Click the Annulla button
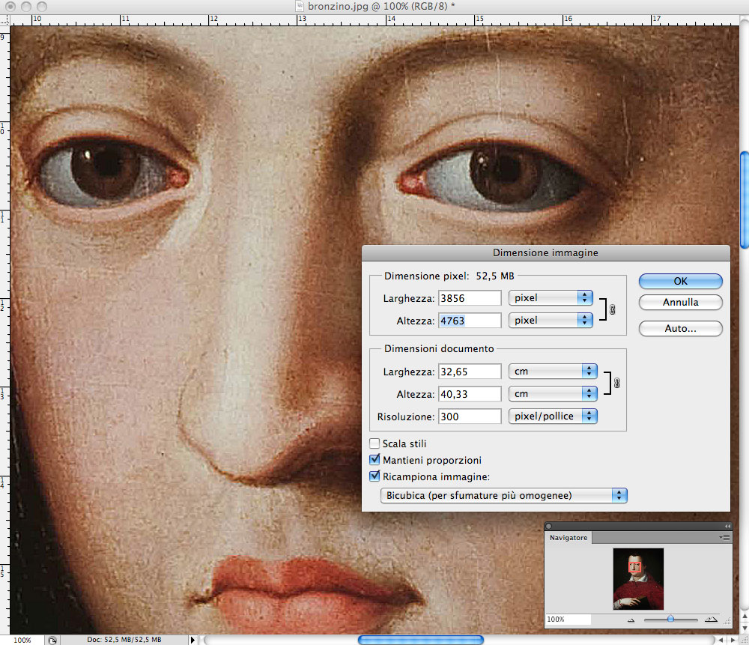749x645 pixels. [x=681, y=302]
